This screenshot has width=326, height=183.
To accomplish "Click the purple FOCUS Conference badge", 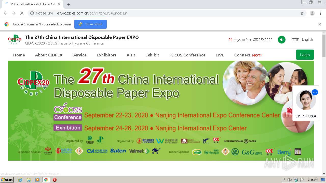I will click(x=68, y=112).
